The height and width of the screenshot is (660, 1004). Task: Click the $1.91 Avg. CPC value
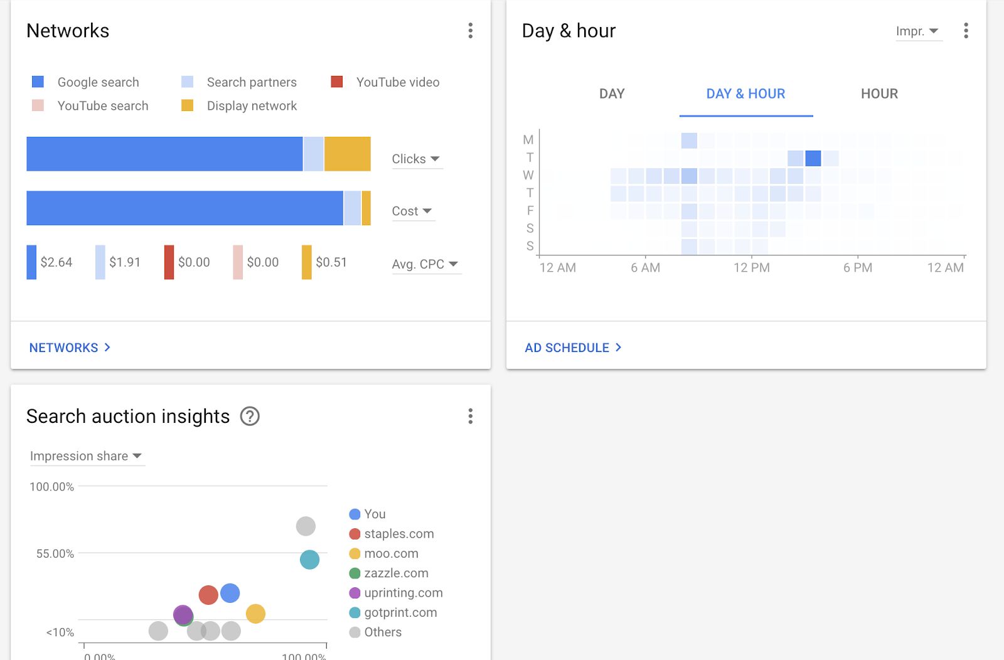[125, 262]
